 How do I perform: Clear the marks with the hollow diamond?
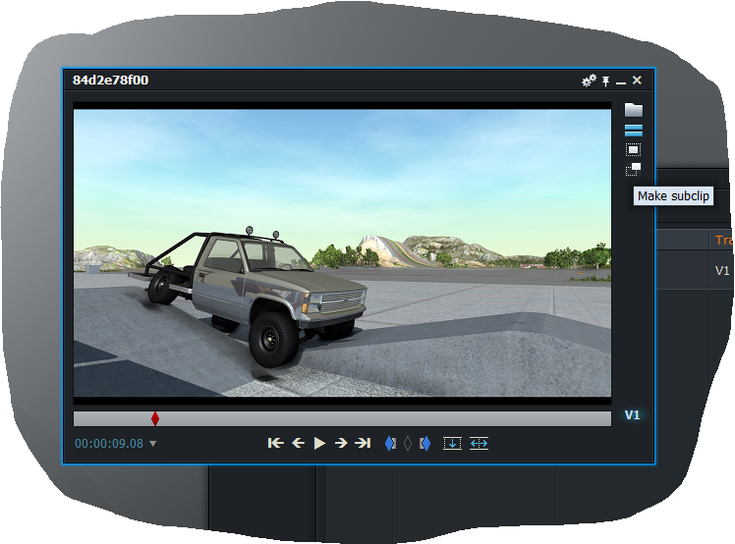point(408,443)
